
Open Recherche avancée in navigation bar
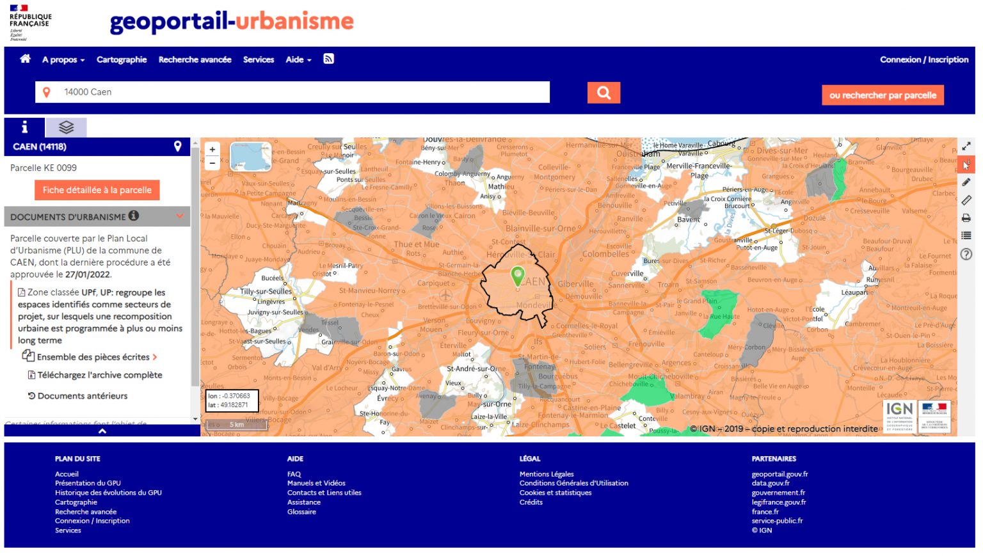tap(195, 60)
